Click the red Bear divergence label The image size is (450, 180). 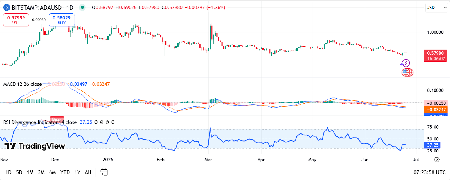(57, 119)
